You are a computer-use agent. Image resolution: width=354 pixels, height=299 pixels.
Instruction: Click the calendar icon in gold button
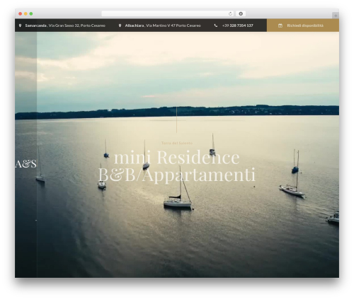280,25
